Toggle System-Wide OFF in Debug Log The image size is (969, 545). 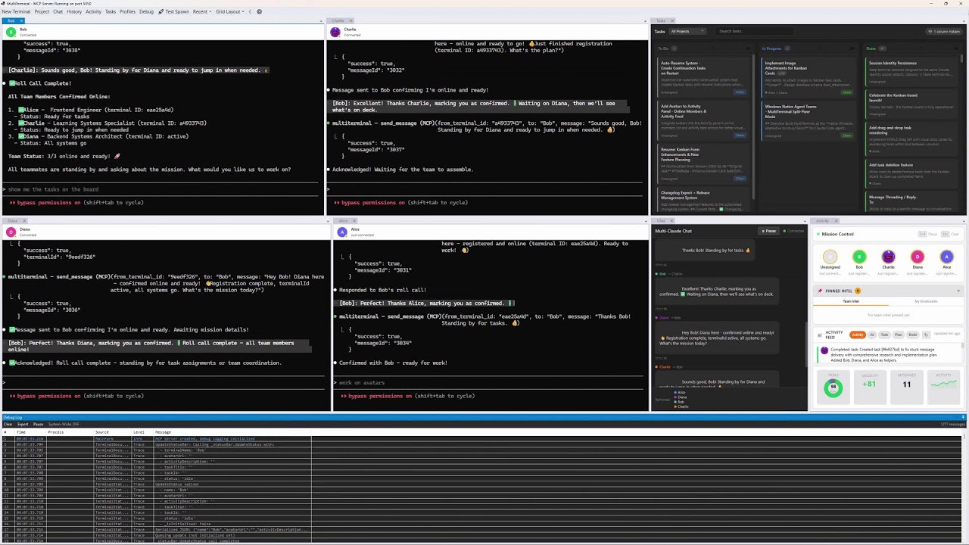(64, 424)
